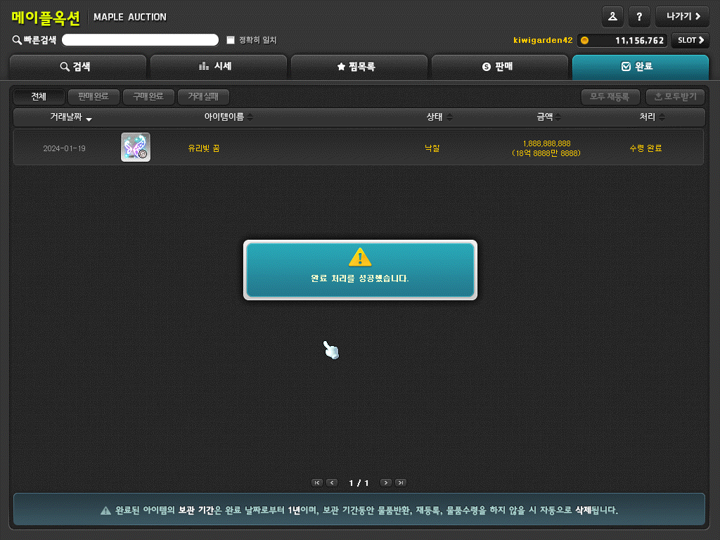Go to the last page
This screenshot has height=540, width=720.
(401, 482)
